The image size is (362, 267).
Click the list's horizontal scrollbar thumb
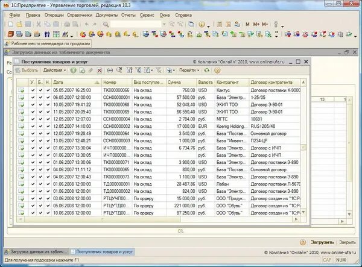point(101,219)
